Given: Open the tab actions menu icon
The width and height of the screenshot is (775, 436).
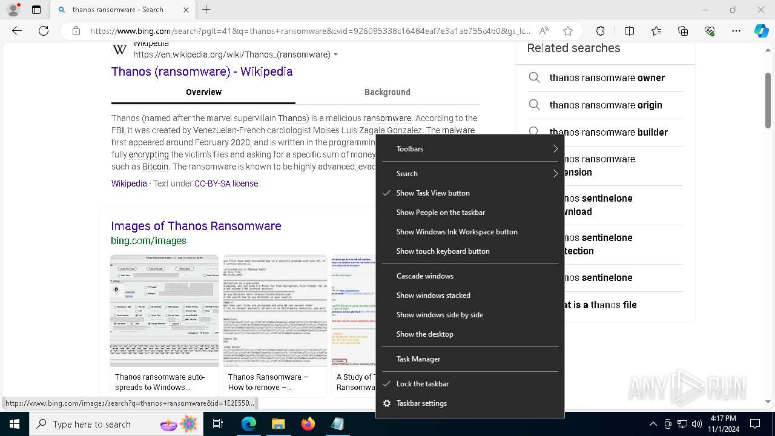Looking at the screenshot, I should pos(36,10).
